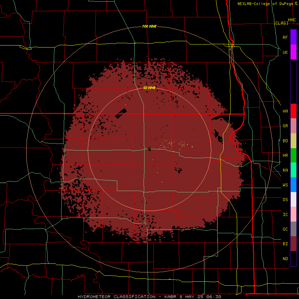Click the 'WS' legend label
The width and height of the screenshot is (299, 299).
[x=285, y=185]
